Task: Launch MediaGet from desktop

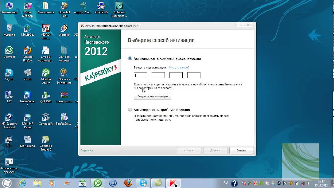Action: 27,30
